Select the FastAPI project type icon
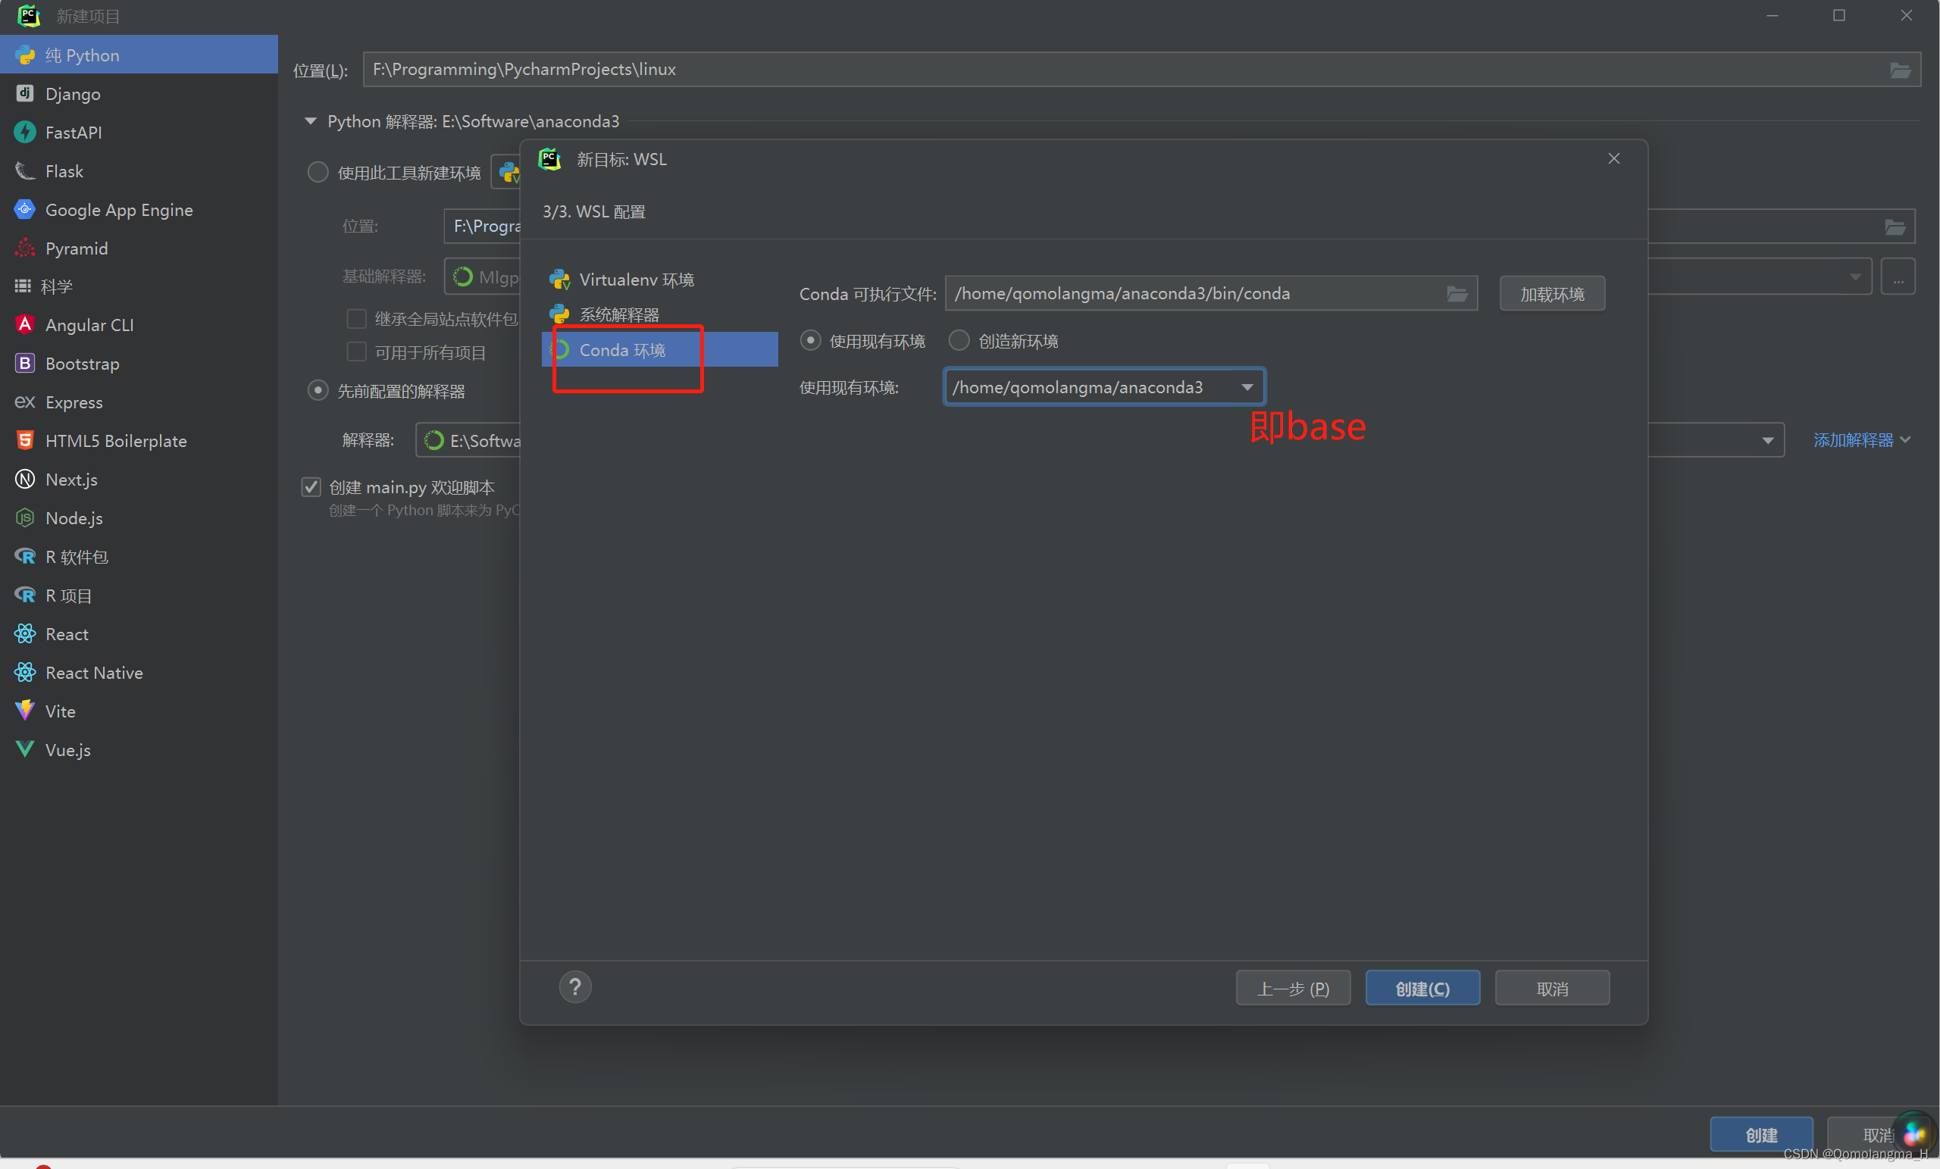 click(25, 133)
